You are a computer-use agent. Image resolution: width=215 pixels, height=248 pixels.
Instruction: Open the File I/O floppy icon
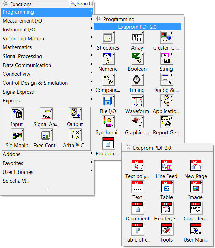point(108,101)
